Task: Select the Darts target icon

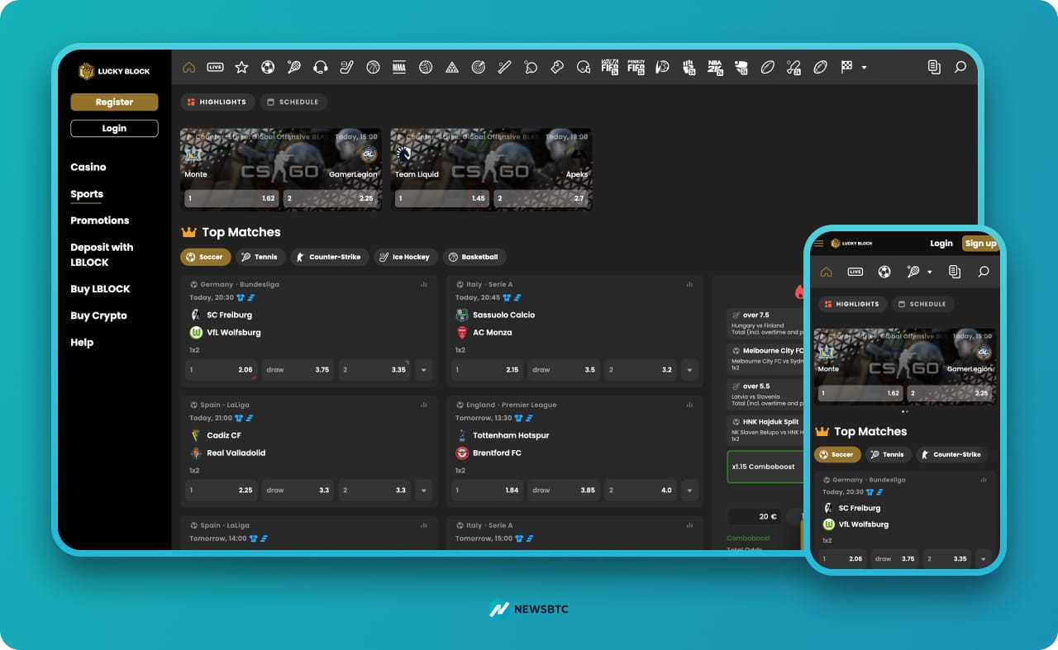Action: (479, 67)
